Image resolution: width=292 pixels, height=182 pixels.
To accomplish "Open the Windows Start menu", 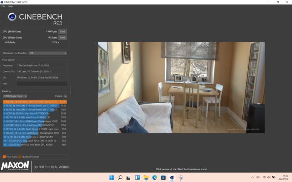I will click(x=112, y=177).
